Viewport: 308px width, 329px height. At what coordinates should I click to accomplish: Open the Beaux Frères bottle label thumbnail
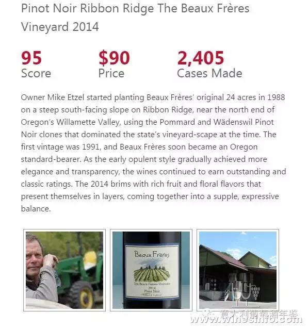point(151,270)
